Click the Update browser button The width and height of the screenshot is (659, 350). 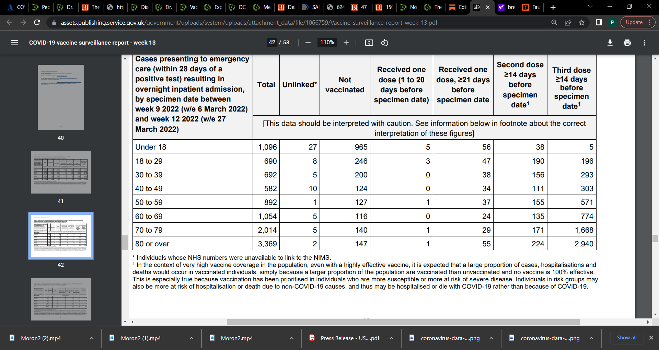pyautogui.click(x=638, y=22)
